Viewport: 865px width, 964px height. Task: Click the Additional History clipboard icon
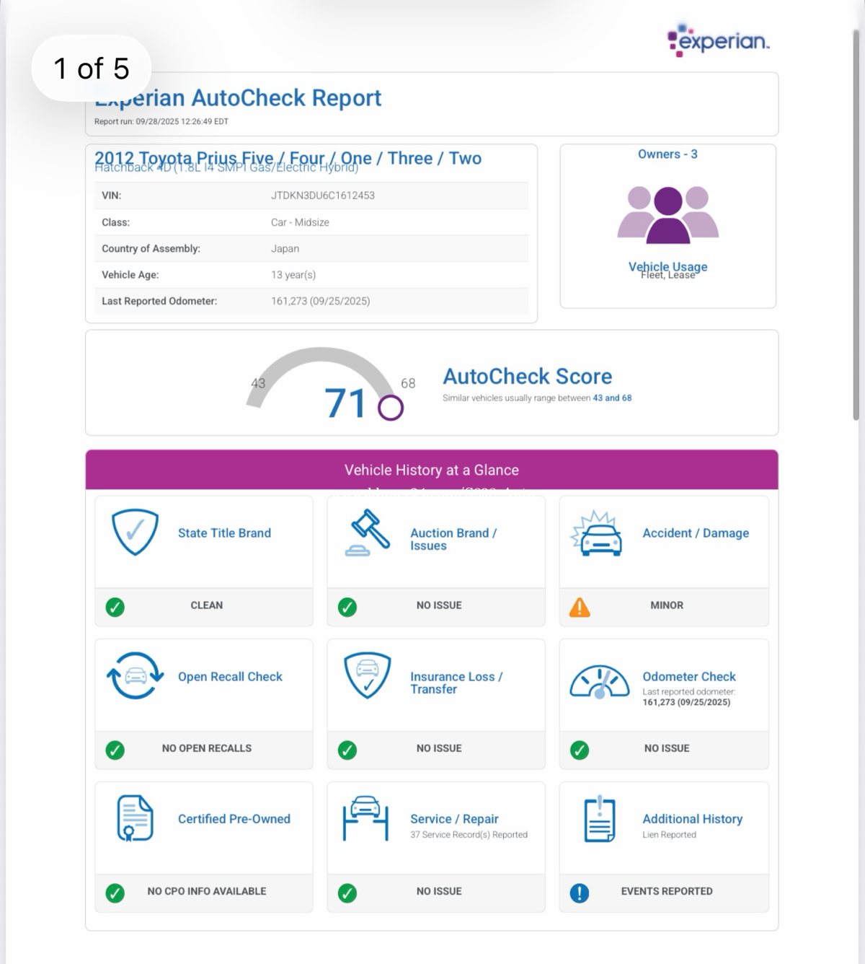[599, 820]
